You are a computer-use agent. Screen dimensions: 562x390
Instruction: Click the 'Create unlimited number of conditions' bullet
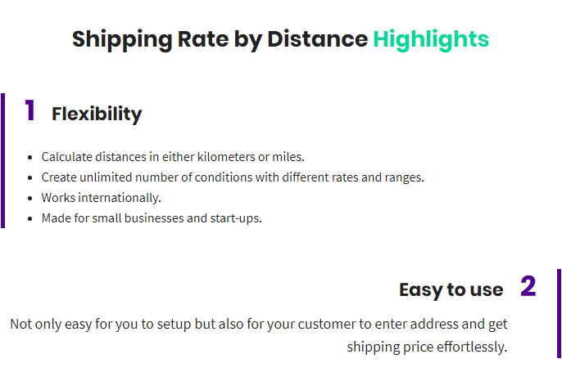(233, 177)
